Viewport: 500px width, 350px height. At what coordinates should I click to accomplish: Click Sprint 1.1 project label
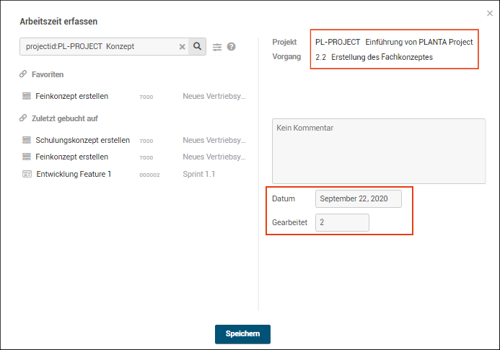click(x=199, y=174)
